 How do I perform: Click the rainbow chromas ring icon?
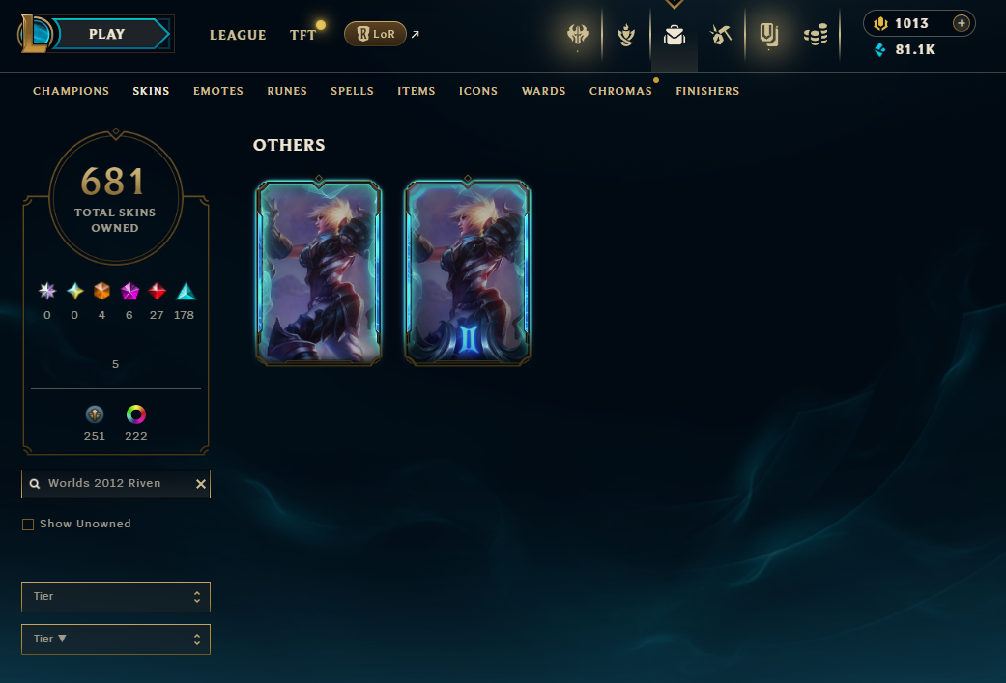point(136,414)
